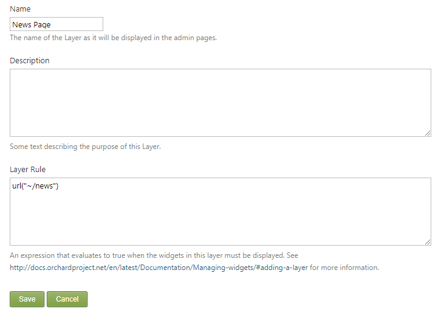
Task: Open the docs.orchardproject.net documentation link
Action: click(159, 268)
